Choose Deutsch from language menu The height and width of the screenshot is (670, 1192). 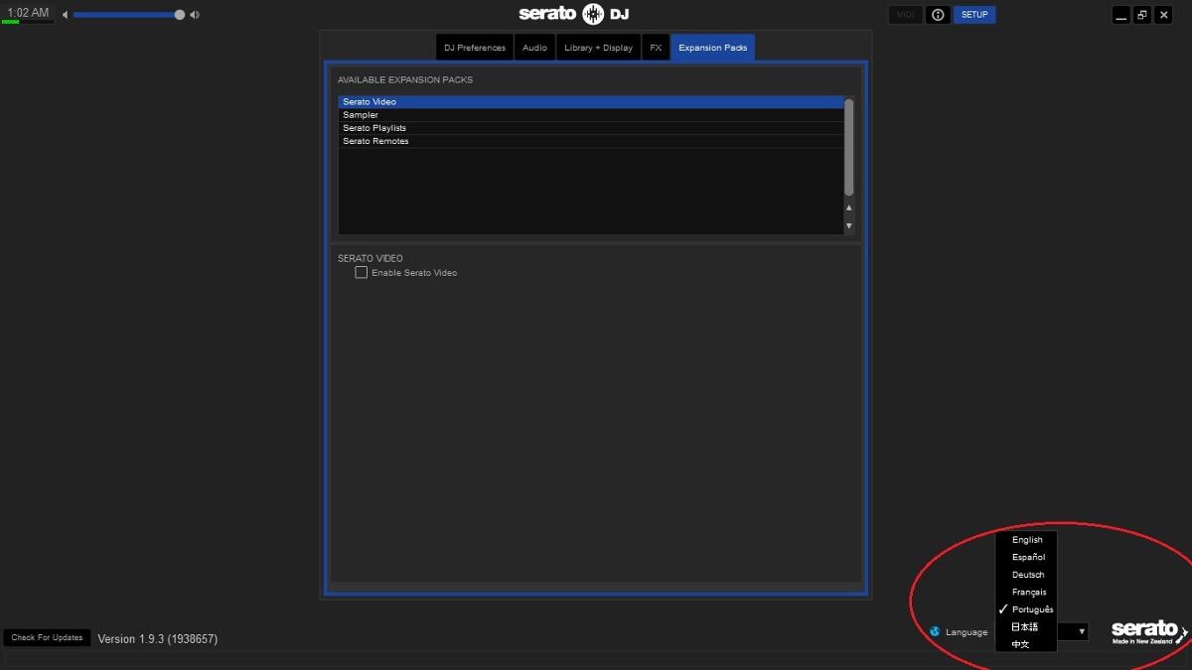tap(1027, 575)
